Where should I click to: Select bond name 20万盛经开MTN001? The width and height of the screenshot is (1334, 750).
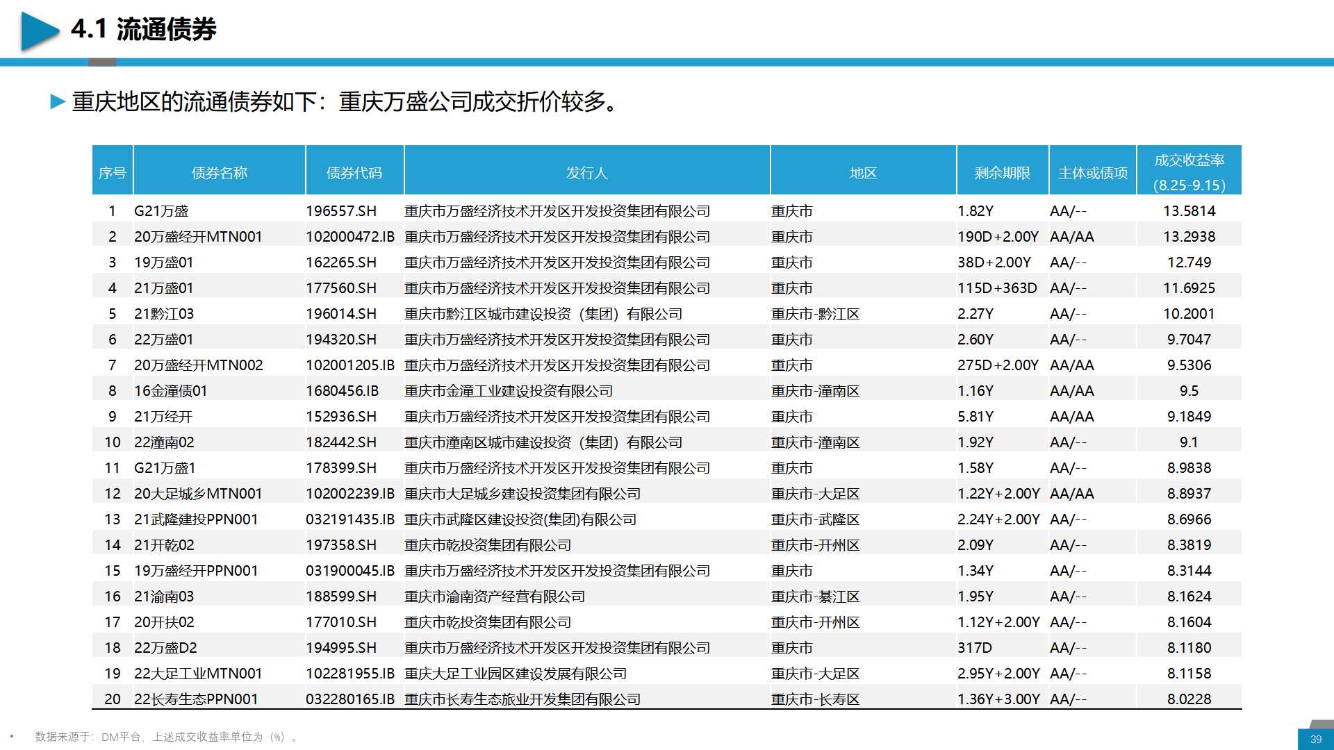[x=198, y=237]
